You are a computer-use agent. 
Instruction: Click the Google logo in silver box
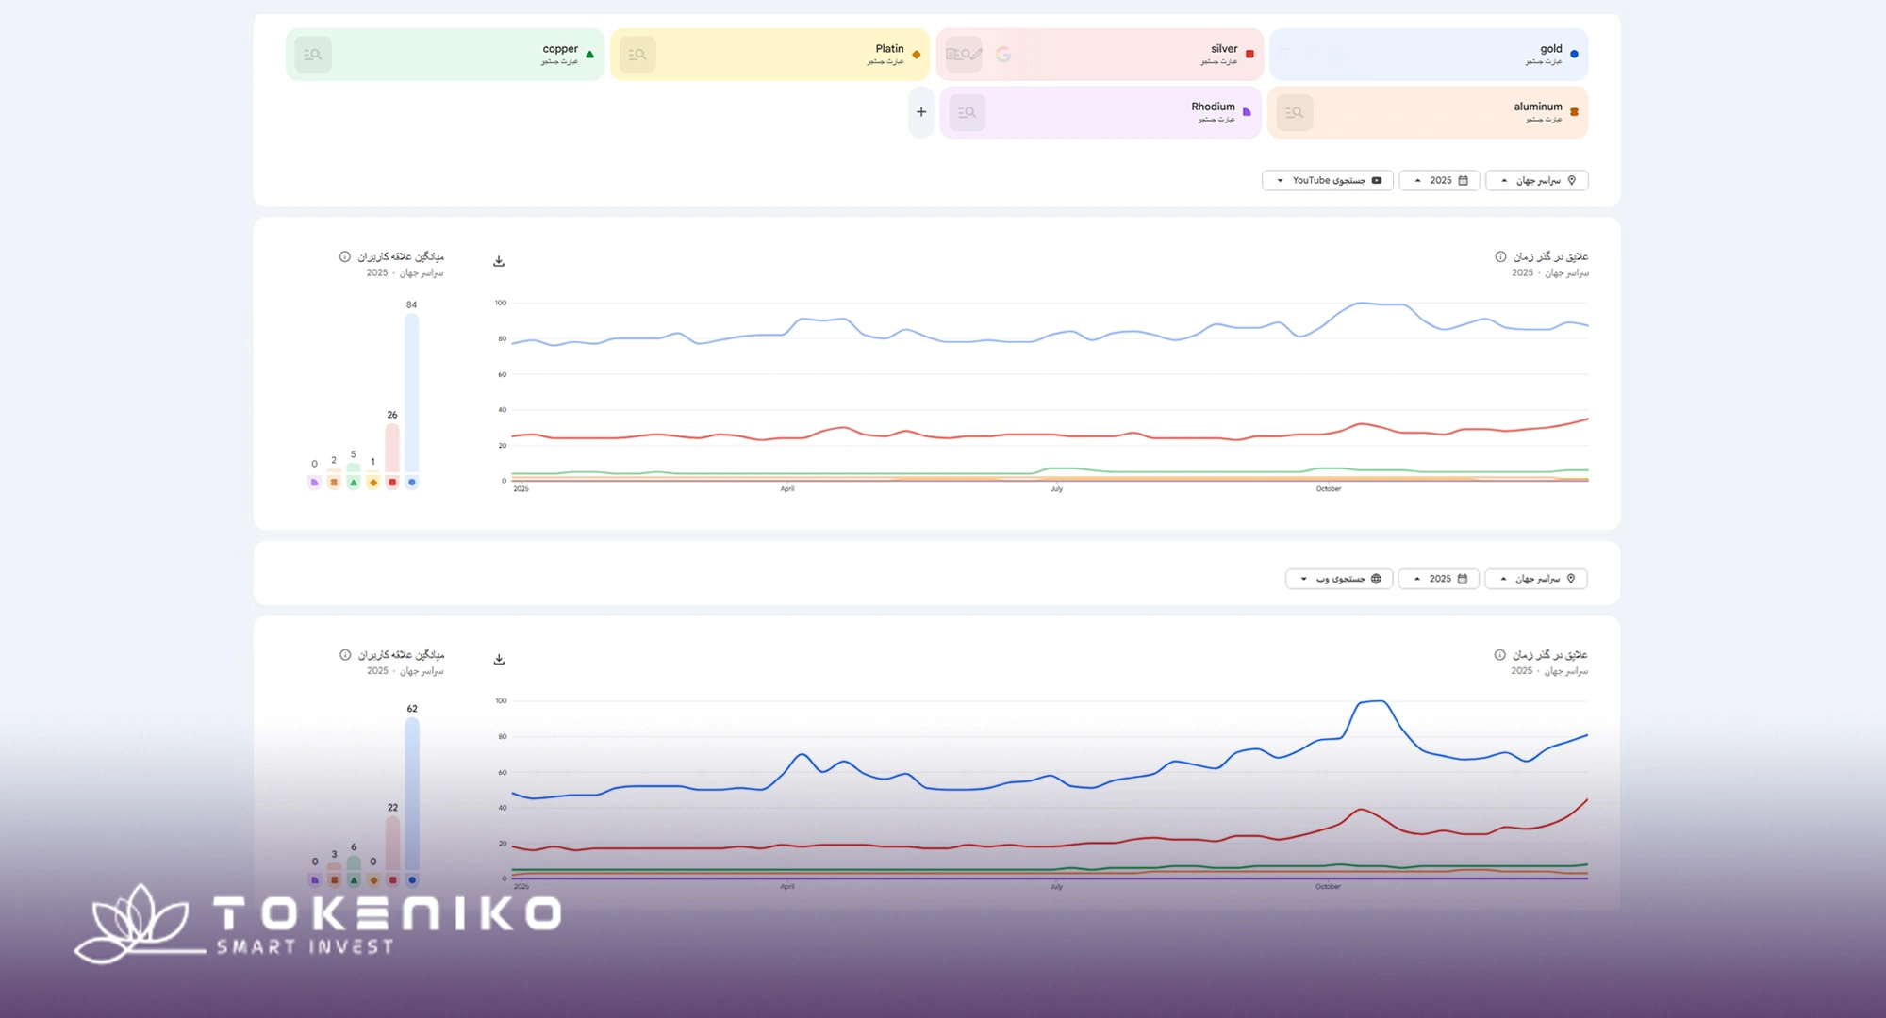1003,55
